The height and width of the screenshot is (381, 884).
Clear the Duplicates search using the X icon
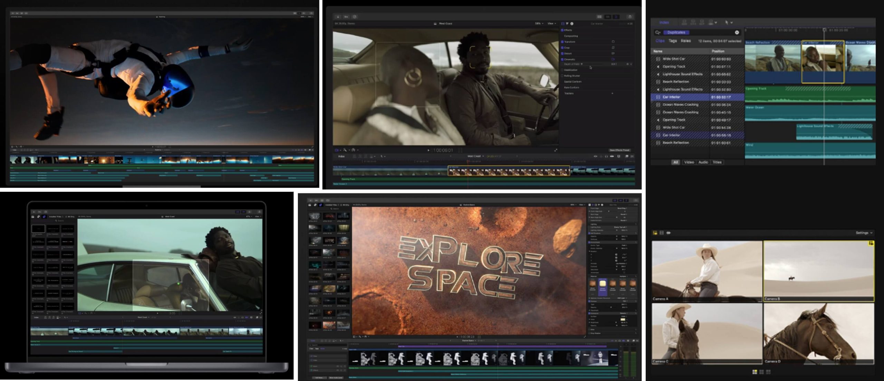click(x=737, y=33)
